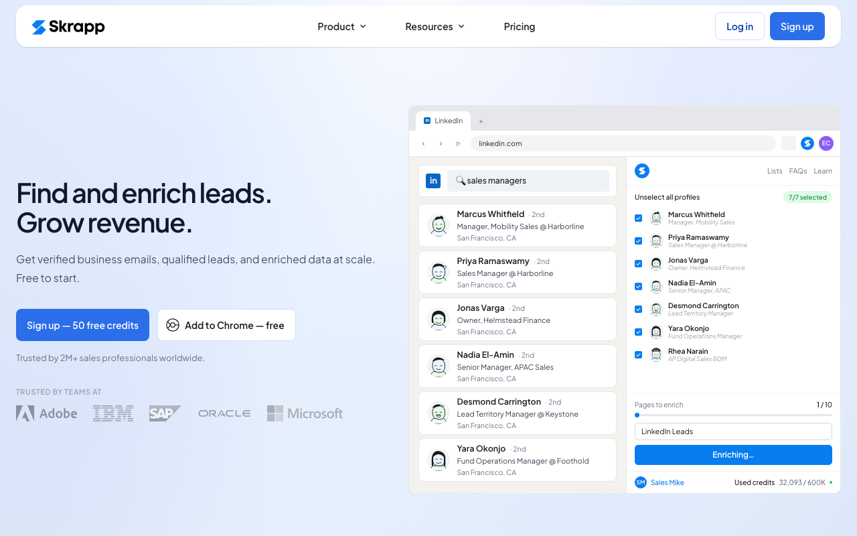Click Sales Manager @ Harborline in LinkedIn results
The image size is (857, 536).
click(505, 273)
